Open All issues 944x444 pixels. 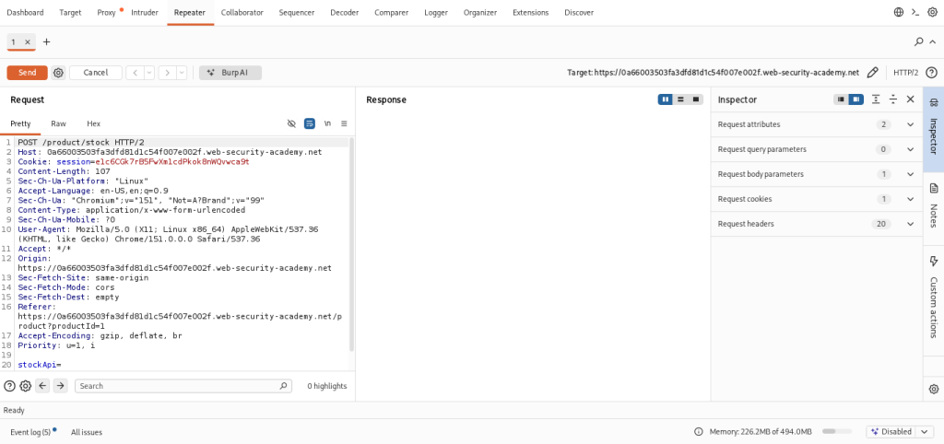point(87,432)
